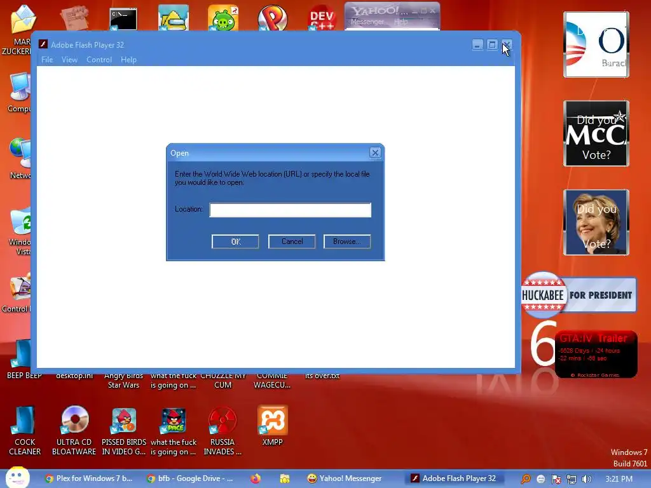This screenshot has height=488, width=651.
Task: Open the file explorer taskbar icon
Action: 284,478
